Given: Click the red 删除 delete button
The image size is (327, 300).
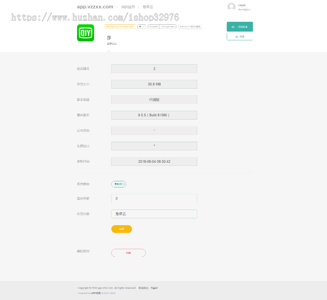Looking at the screenshot, I should tap(128, 252).
